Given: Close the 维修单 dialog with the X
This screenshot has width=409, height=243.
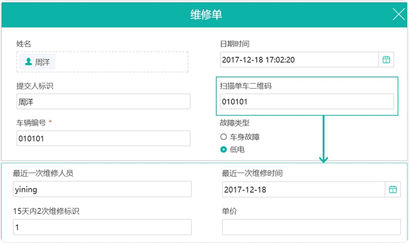Looking at the screenshot, I should 399,15.
